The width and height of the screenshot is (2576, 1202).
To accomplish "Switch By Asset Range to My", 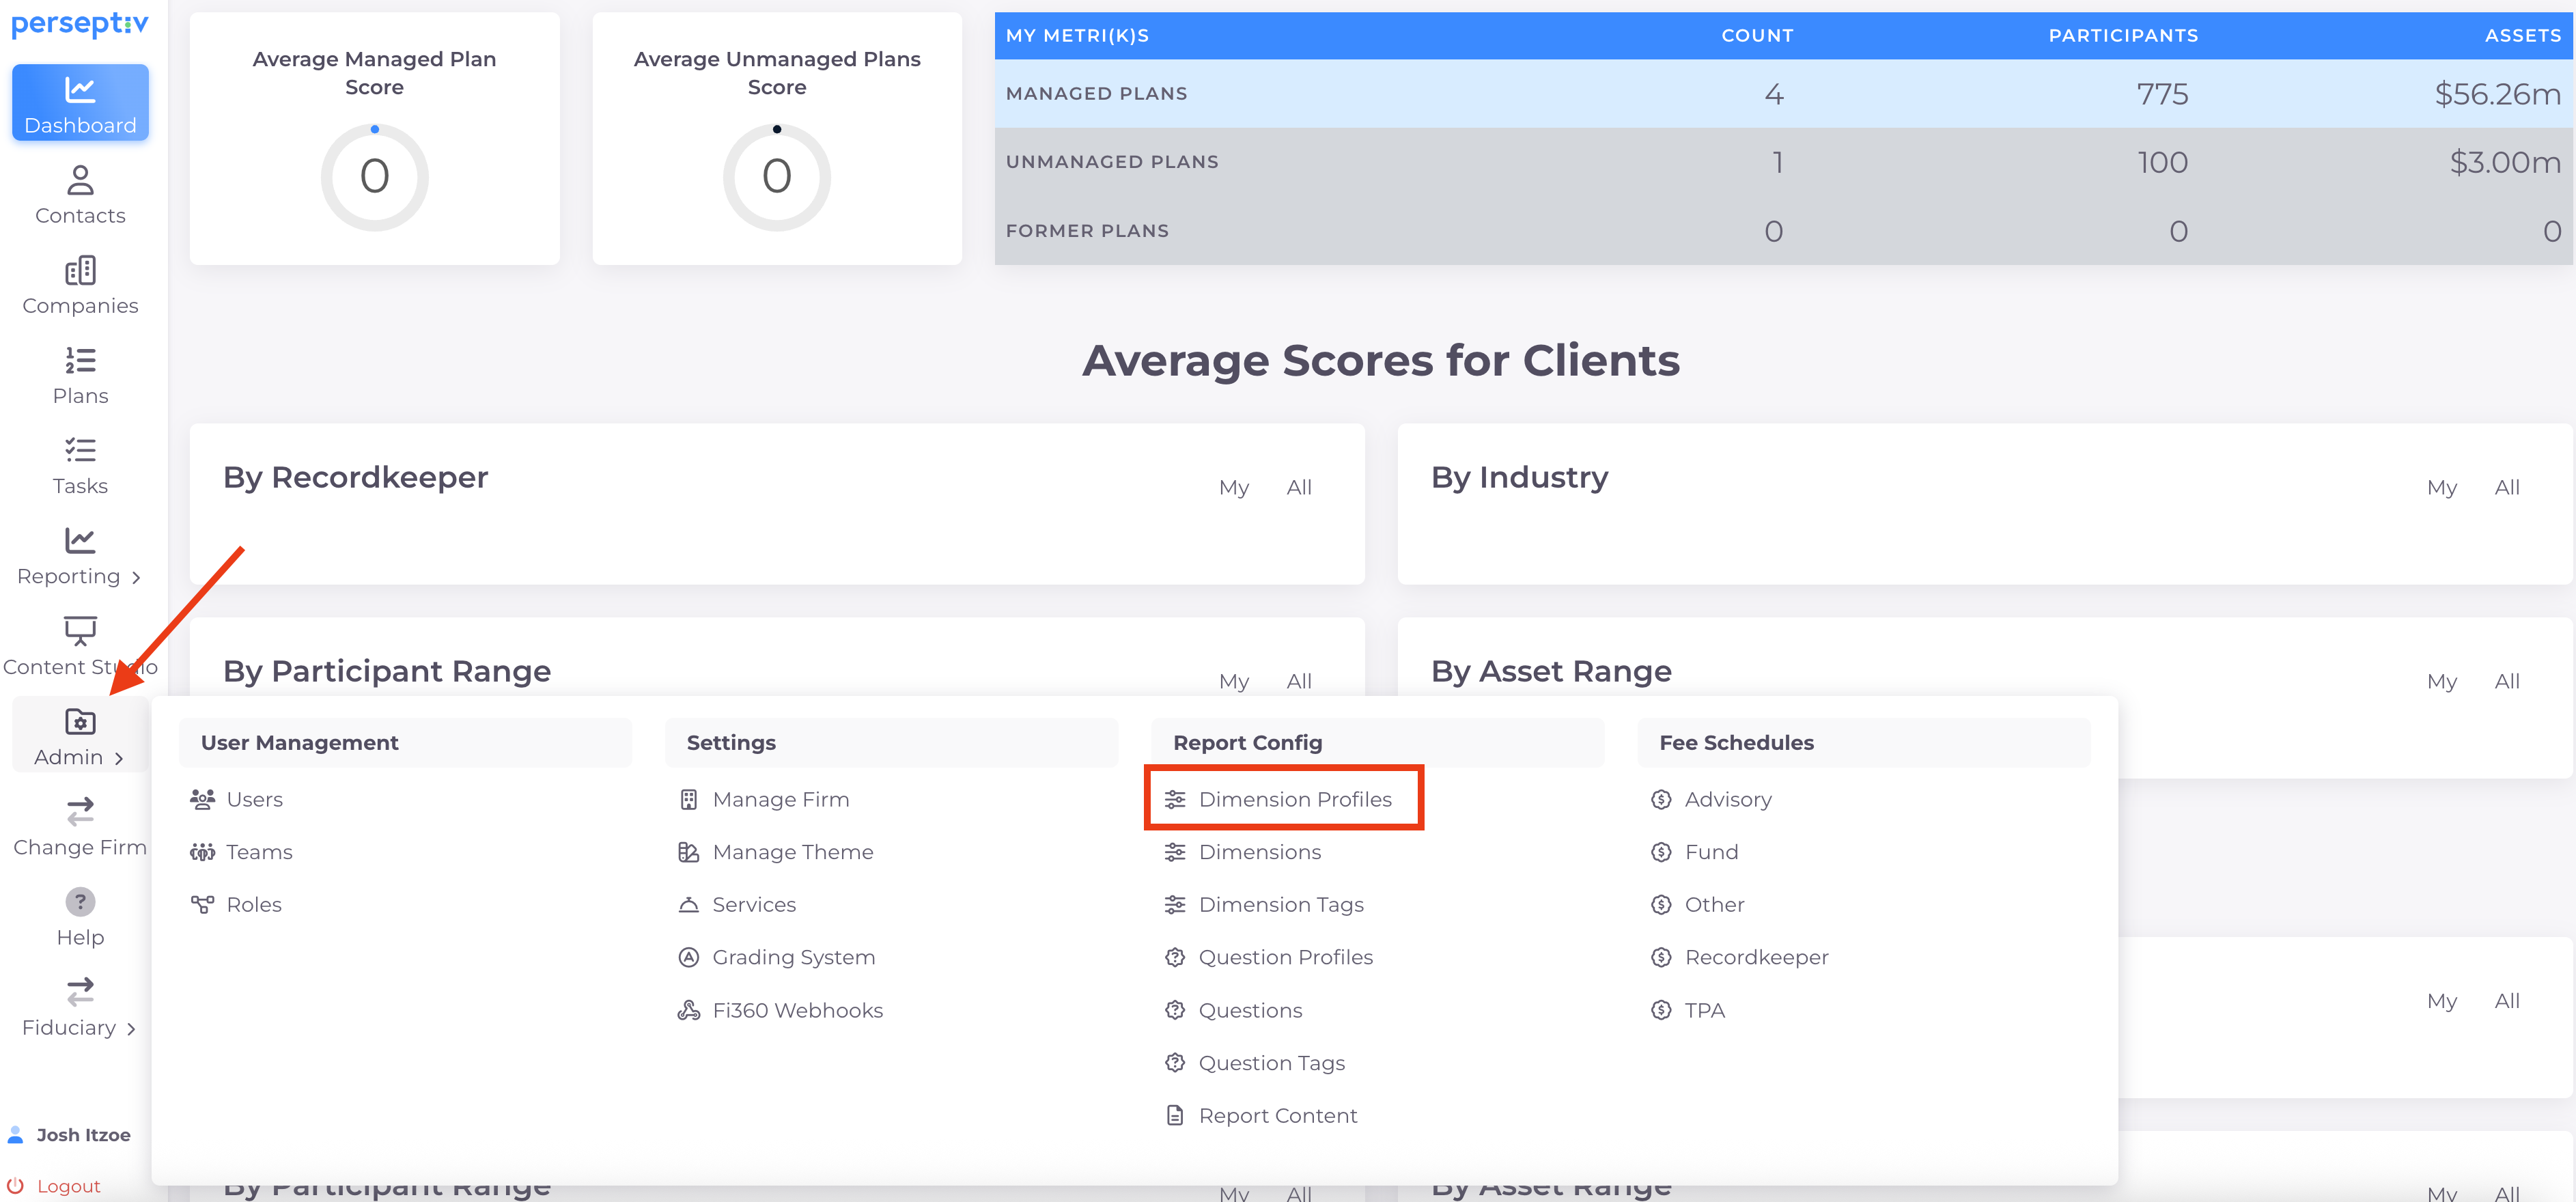I will (2441, 682).
